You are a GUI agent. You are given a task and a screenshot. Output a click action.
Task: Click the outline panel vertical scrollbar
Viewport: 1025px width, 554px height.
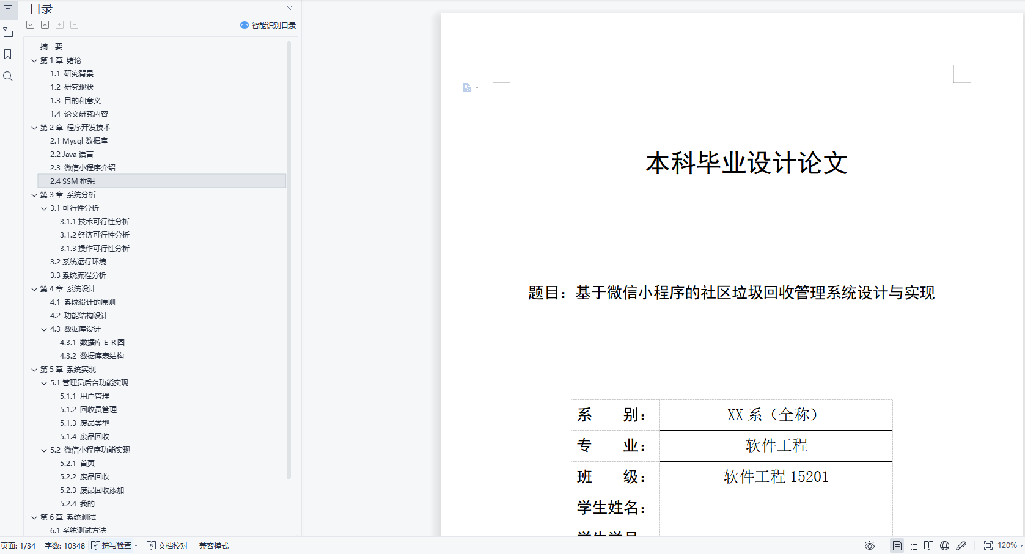(288, 260)
